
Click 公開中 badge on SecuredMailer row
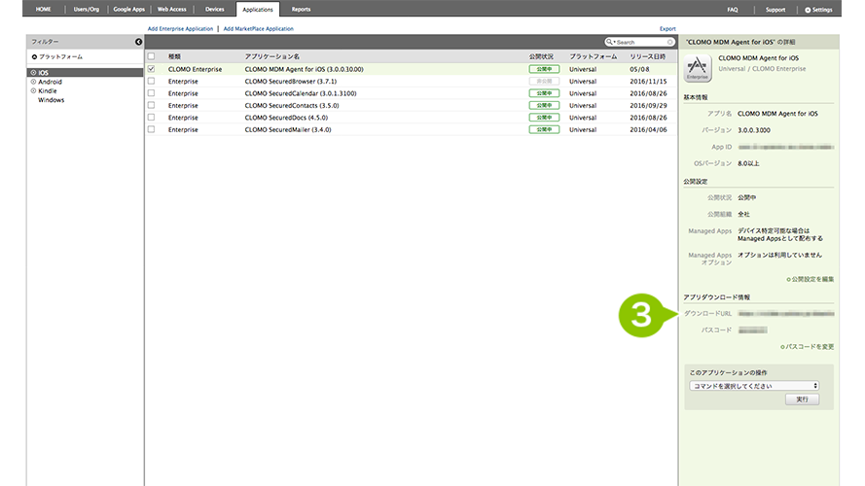[544, 129]
